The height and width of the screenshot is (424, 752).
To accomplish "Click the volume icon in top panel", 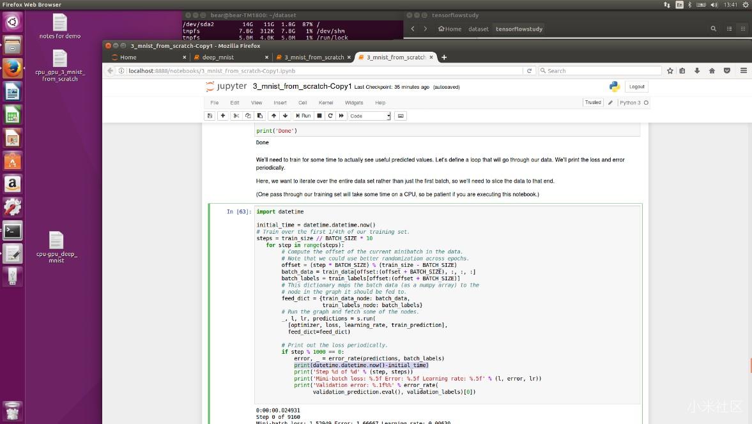I will [x=714, y=5].
